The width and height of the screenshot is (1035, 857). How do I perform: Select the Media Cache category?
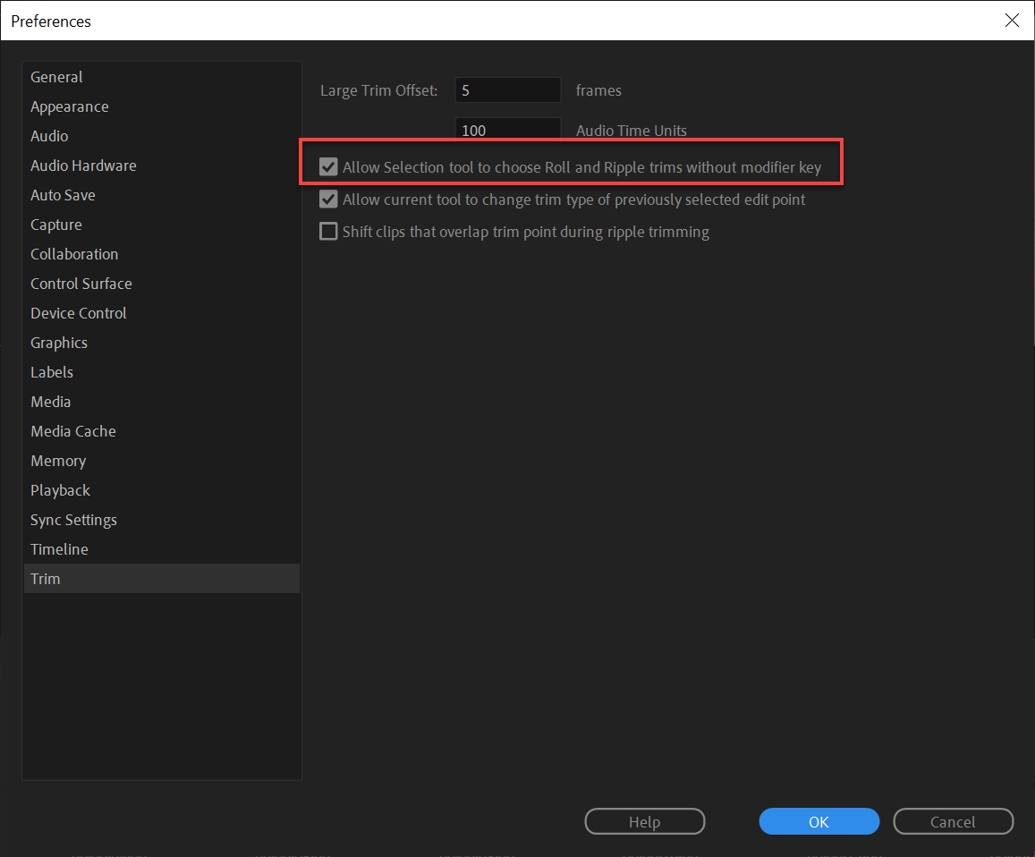(73, 430)
